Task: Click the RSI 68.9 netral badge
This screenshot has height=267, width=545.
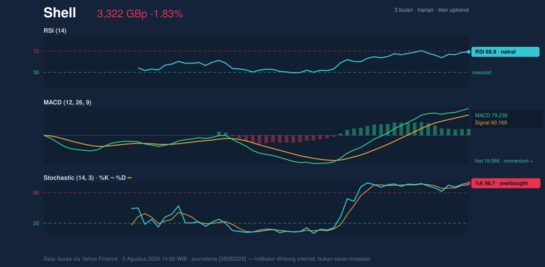Action: coord(505,52)
